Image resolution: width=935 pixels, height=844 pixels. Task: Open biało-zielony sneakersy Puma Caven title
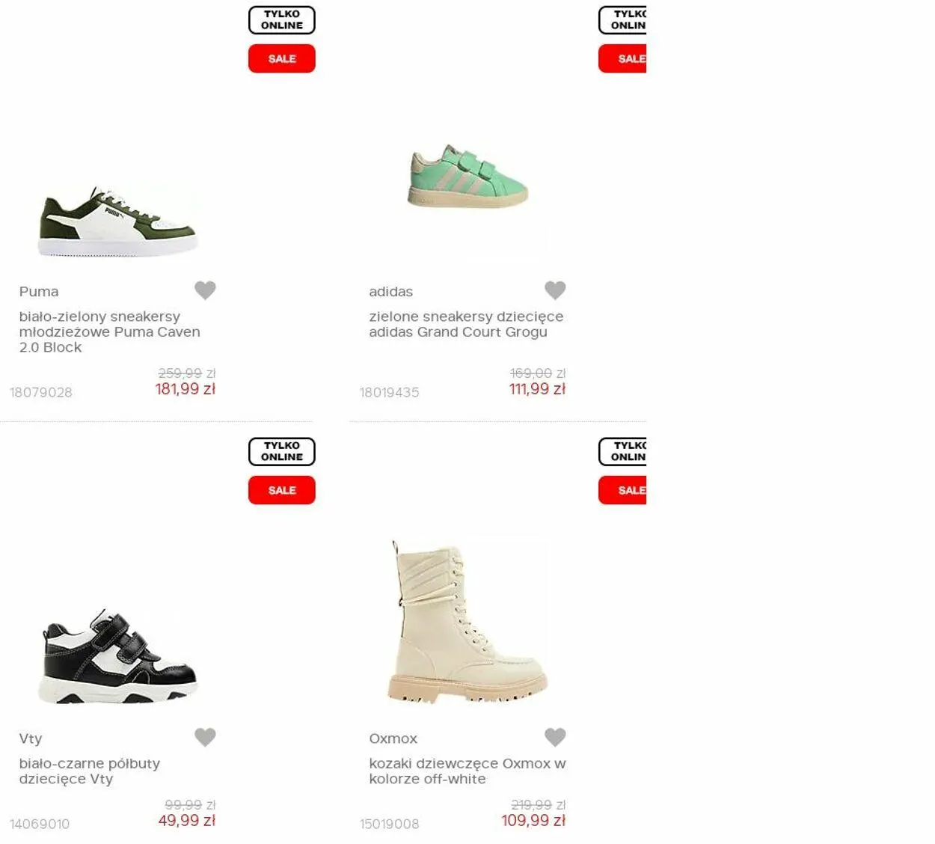pos(110,331)
